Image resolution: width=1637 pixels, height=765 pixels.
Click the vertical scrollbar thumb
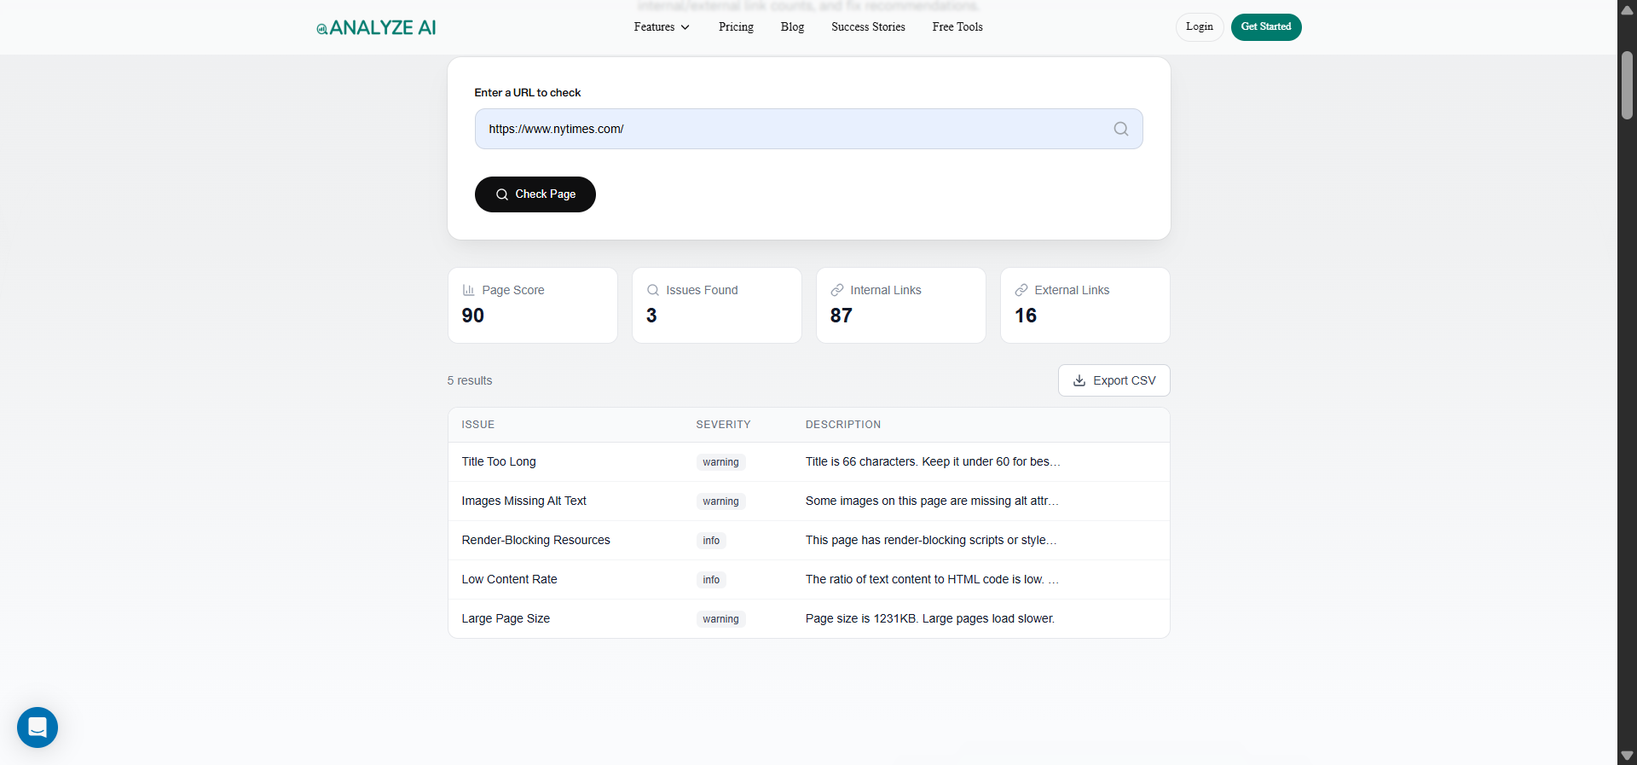pyautogui.click(x=1627, y=85)
